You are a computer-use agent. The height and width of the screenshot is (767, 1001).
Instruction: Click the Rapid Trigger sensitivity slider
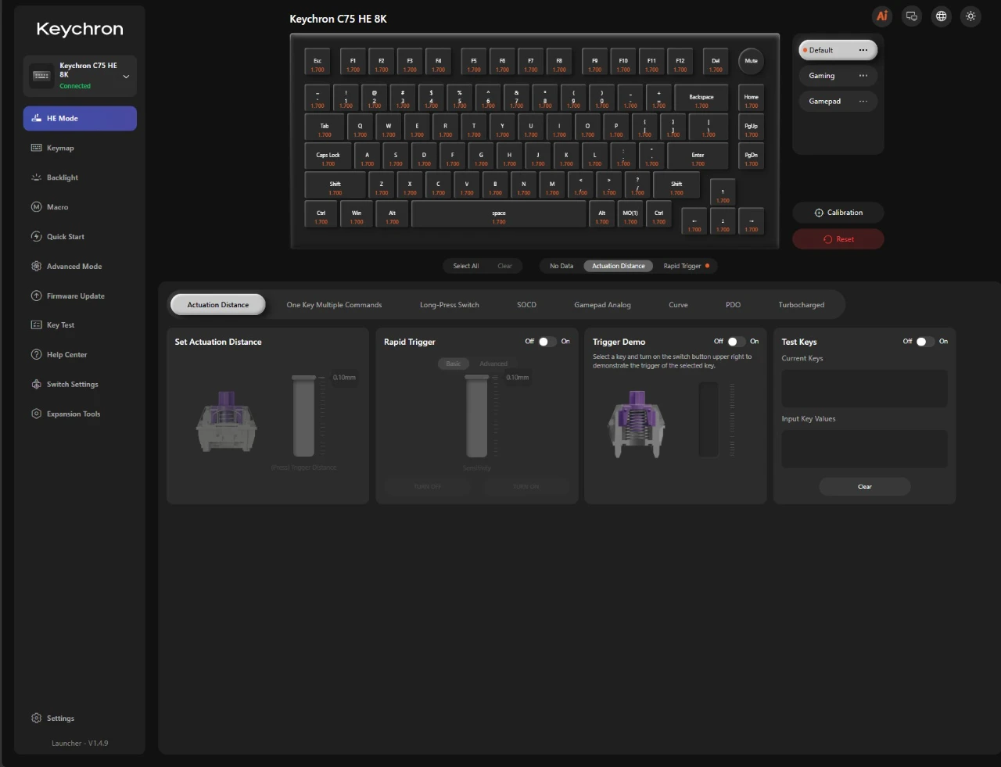click(476, 416)
